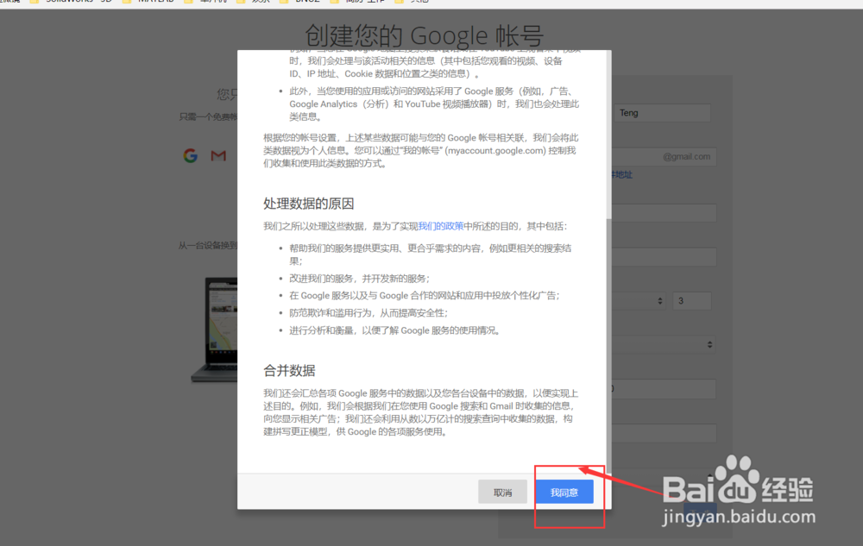The height and width of the screenshot is (546, 863).
Task: Click the 只需一个免费帐 text behind dialog
Action: tap(209, 116)
